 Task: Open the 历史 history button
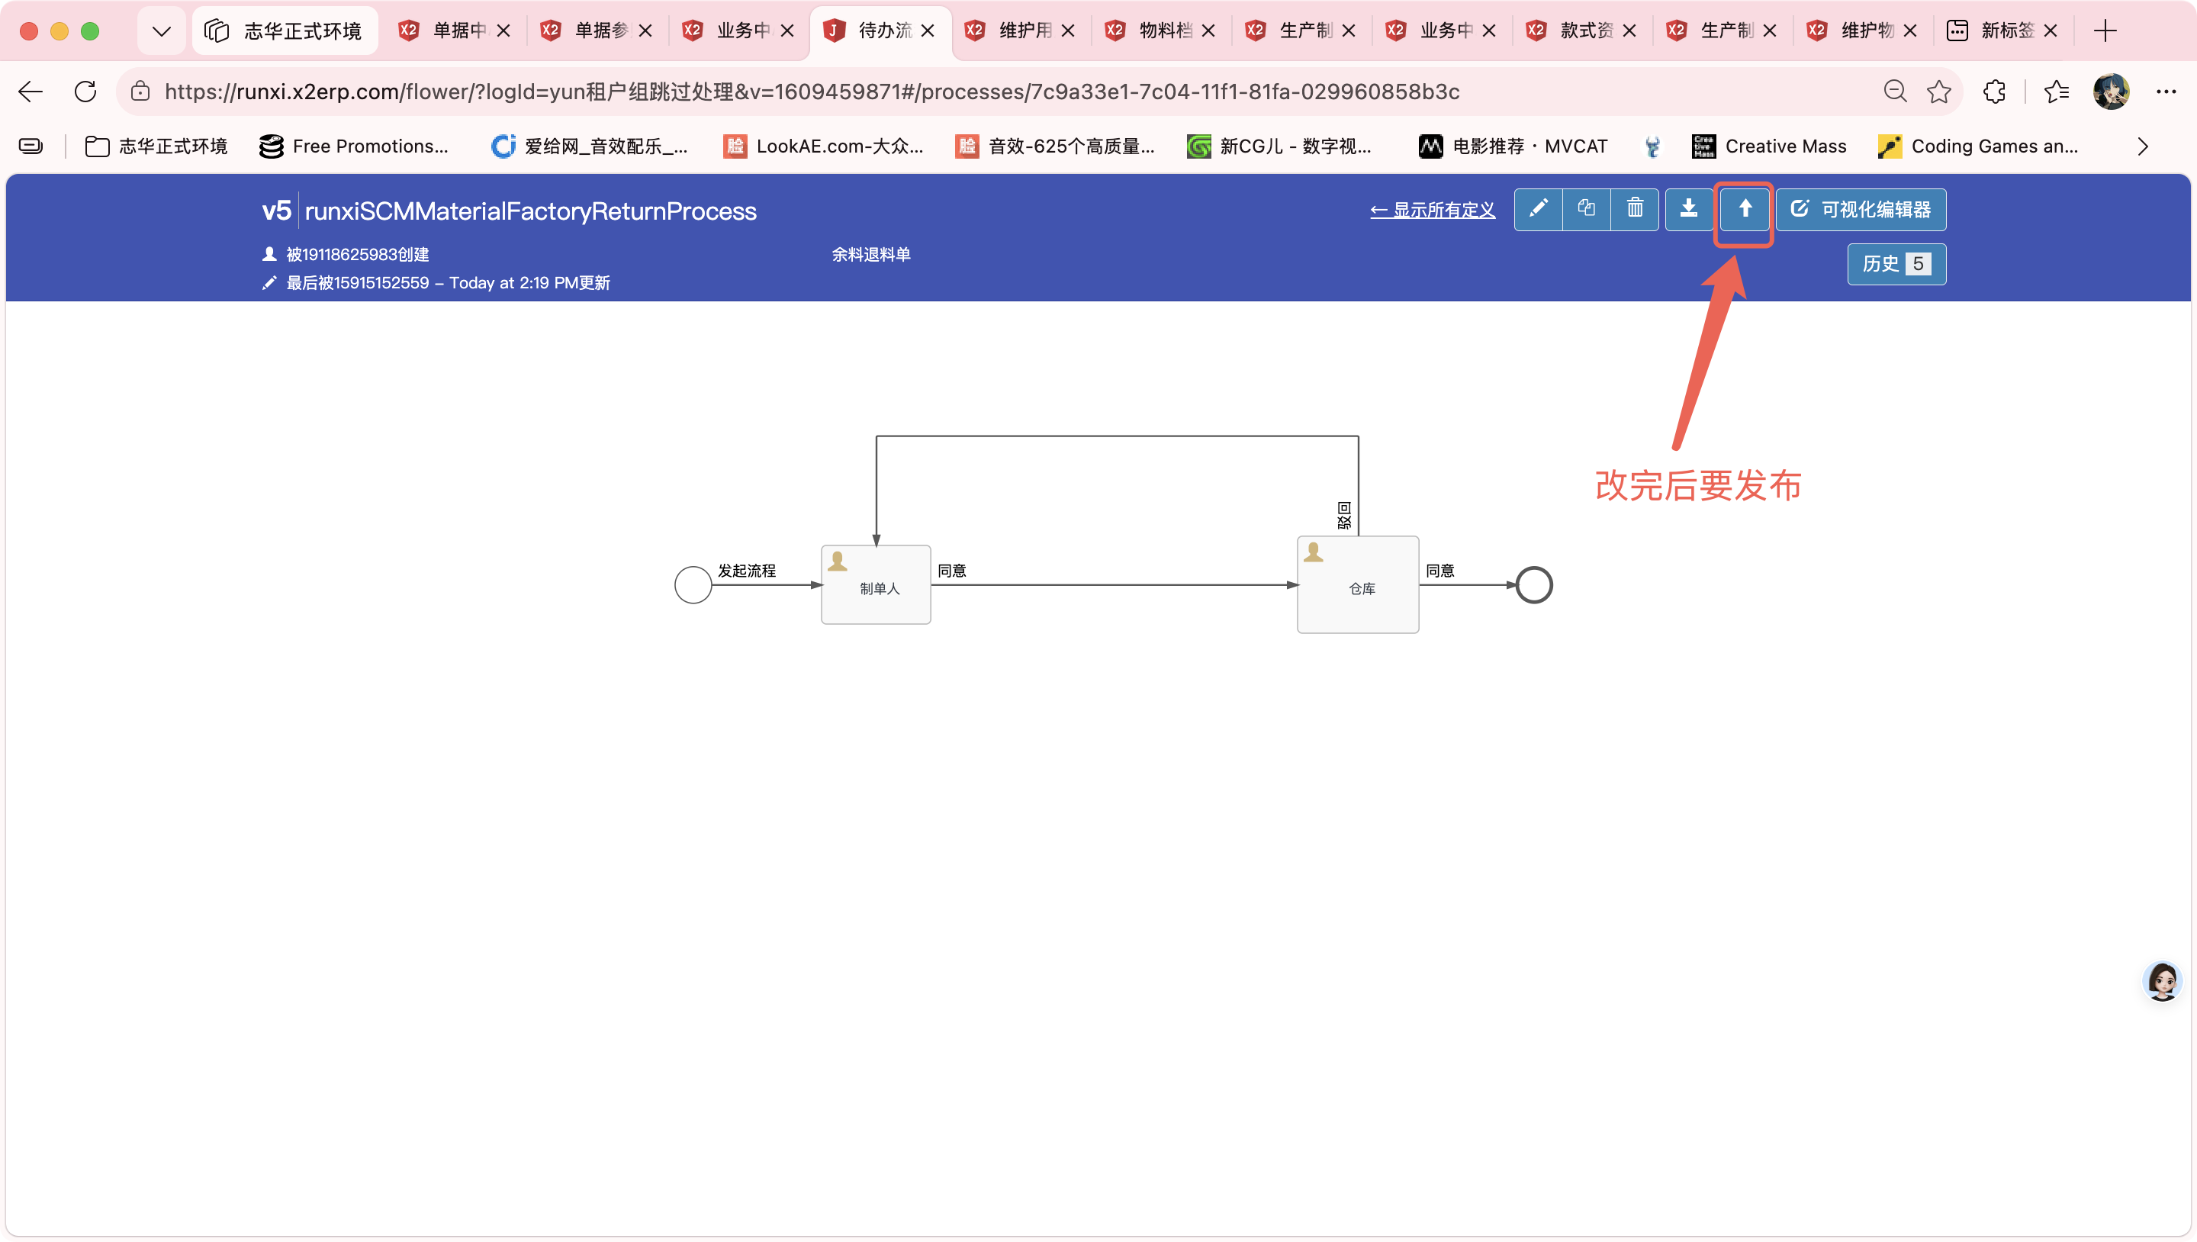1896,264
